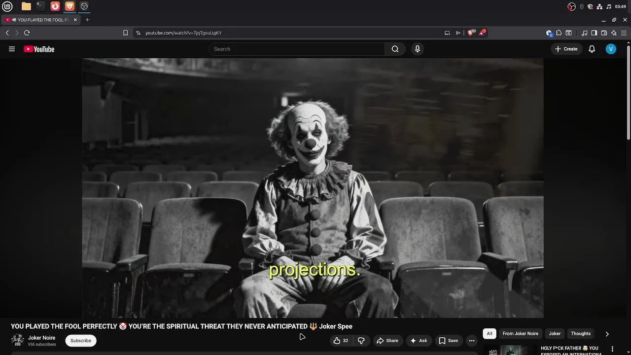The image size is (631, 355).
Task: Focus the YouTube Search field
Action: 297,49
